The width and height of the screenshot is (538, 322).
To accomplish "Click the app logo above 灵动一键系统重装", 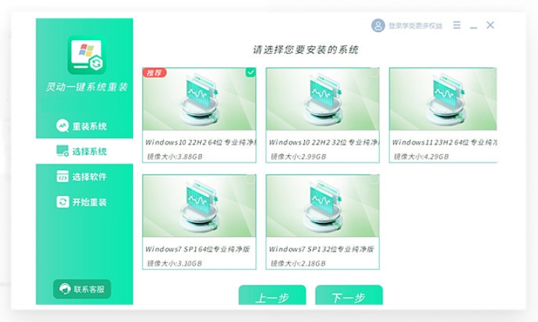I will tap(87, 54).
